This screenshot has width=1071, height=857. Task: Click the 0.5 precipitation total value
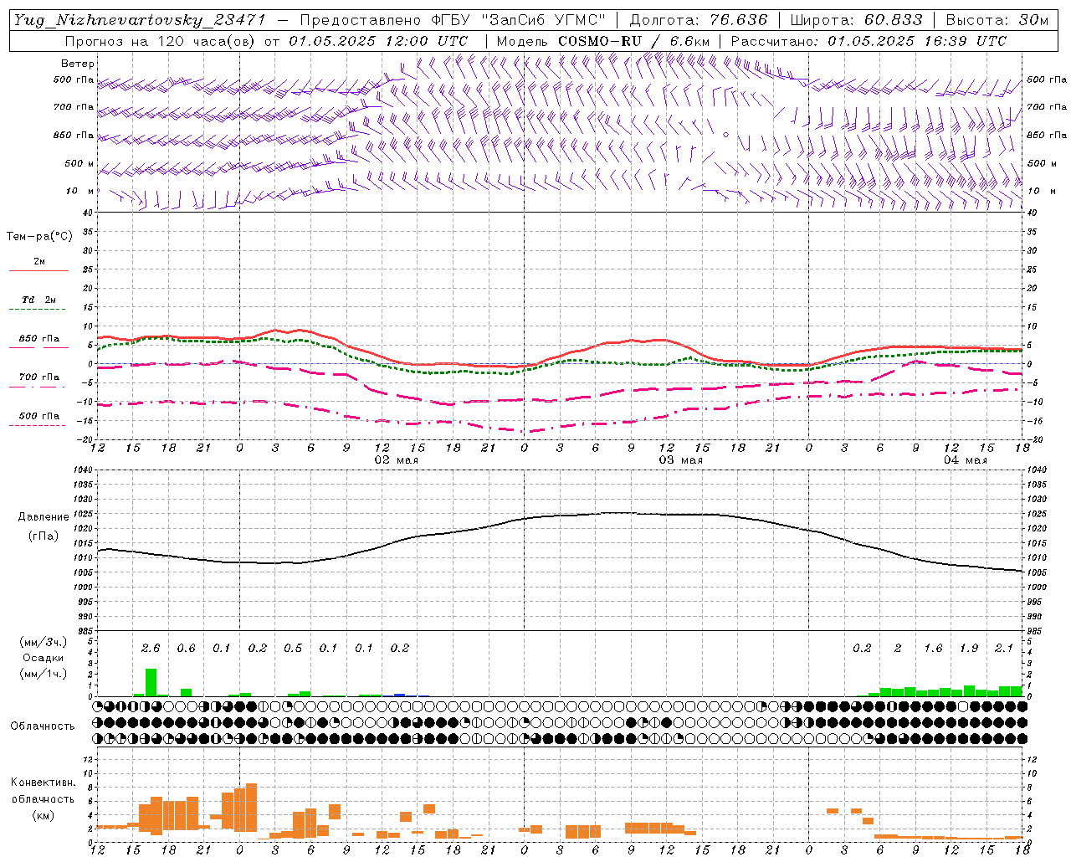(x=293, y=649)
